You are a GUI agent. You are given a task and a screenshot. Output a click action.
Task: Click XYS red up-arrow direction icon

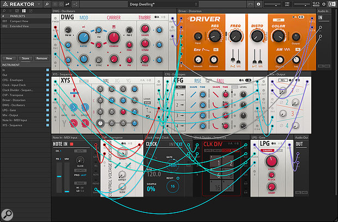click(75, 91)
